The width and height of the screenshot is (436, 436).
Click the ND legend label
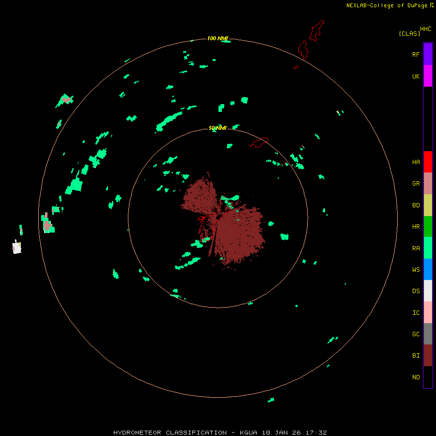pyautogui.click(x=416, y=377)
